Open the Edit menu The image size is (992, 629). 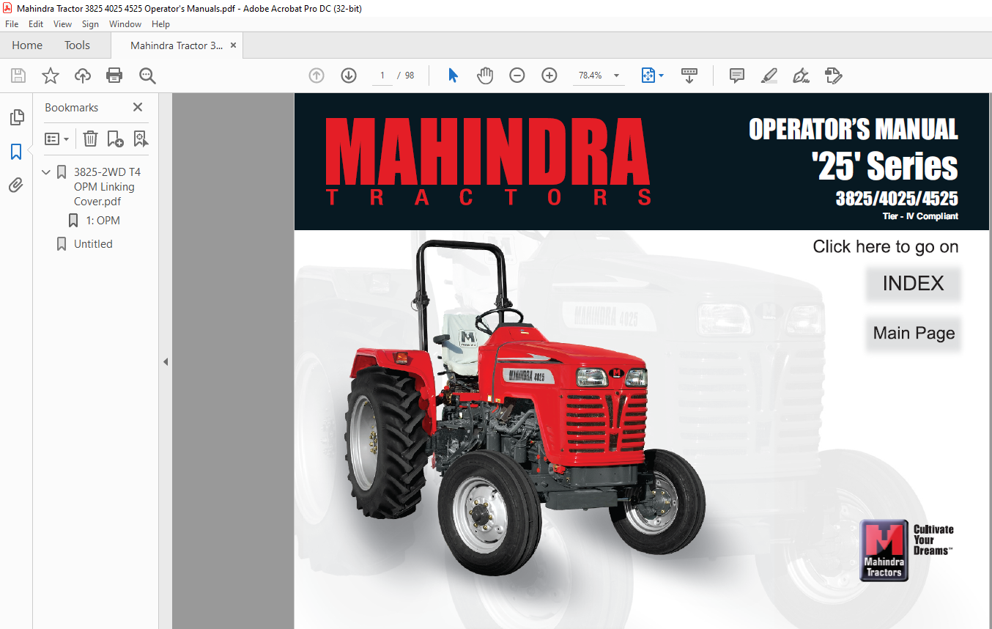tap(36, 24)
